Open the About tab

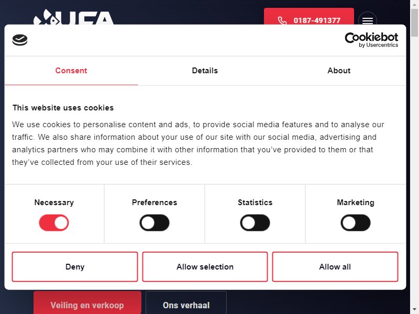339,71
